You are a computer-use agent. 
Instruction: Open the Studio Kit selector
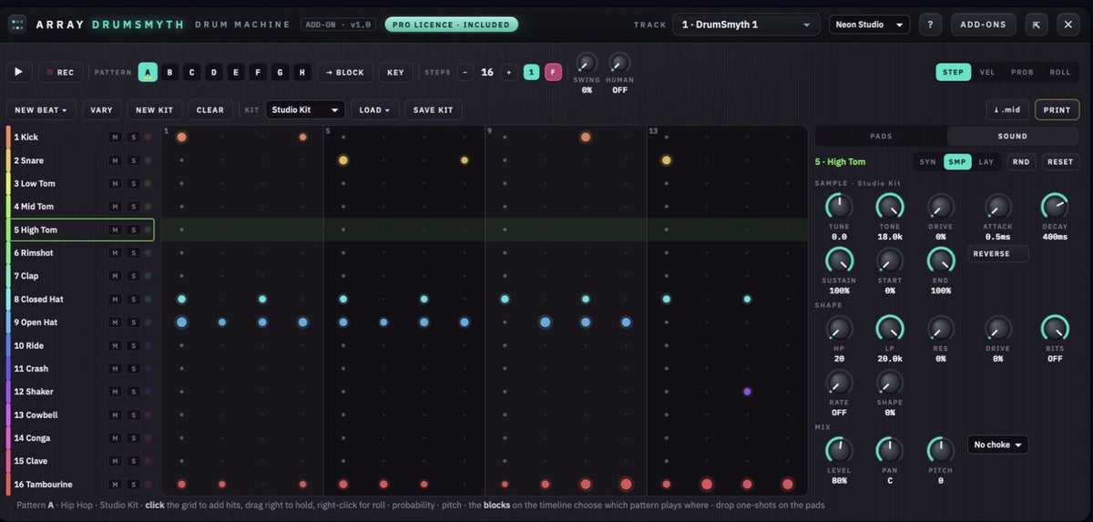[x=306, y=109]
